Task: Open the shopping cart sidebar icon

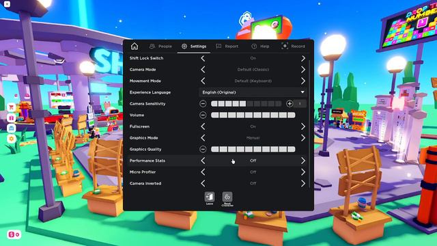Action: tap(12, 107)
